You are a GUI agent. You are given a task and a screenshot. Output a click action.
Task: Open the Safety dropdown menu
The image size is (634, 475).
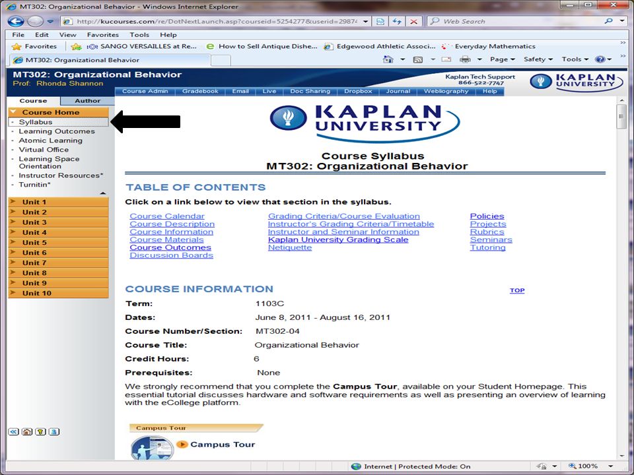click(x=538, y=59)
